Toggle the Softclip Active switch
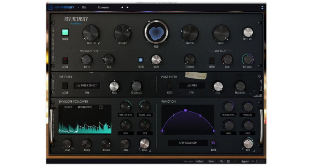The image size is (312, 166). point(212,60)
